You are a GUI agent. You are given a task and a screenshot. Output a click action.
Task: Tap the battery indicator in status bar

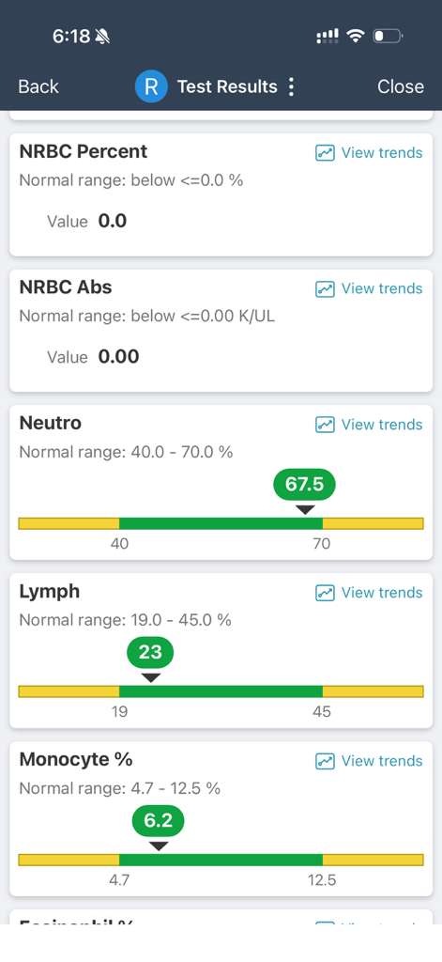point(388,37)
